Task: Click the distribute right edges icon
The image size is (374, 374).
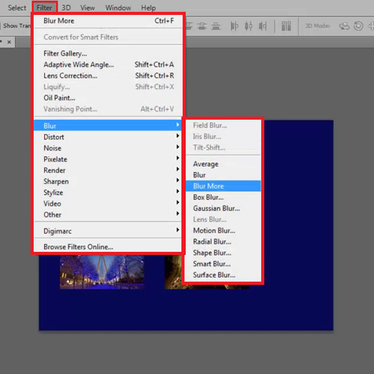Action: tap(263, 26)
